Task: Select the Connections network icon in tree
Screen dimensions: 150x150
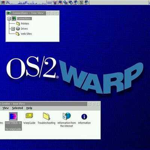Action: (14, 18)
